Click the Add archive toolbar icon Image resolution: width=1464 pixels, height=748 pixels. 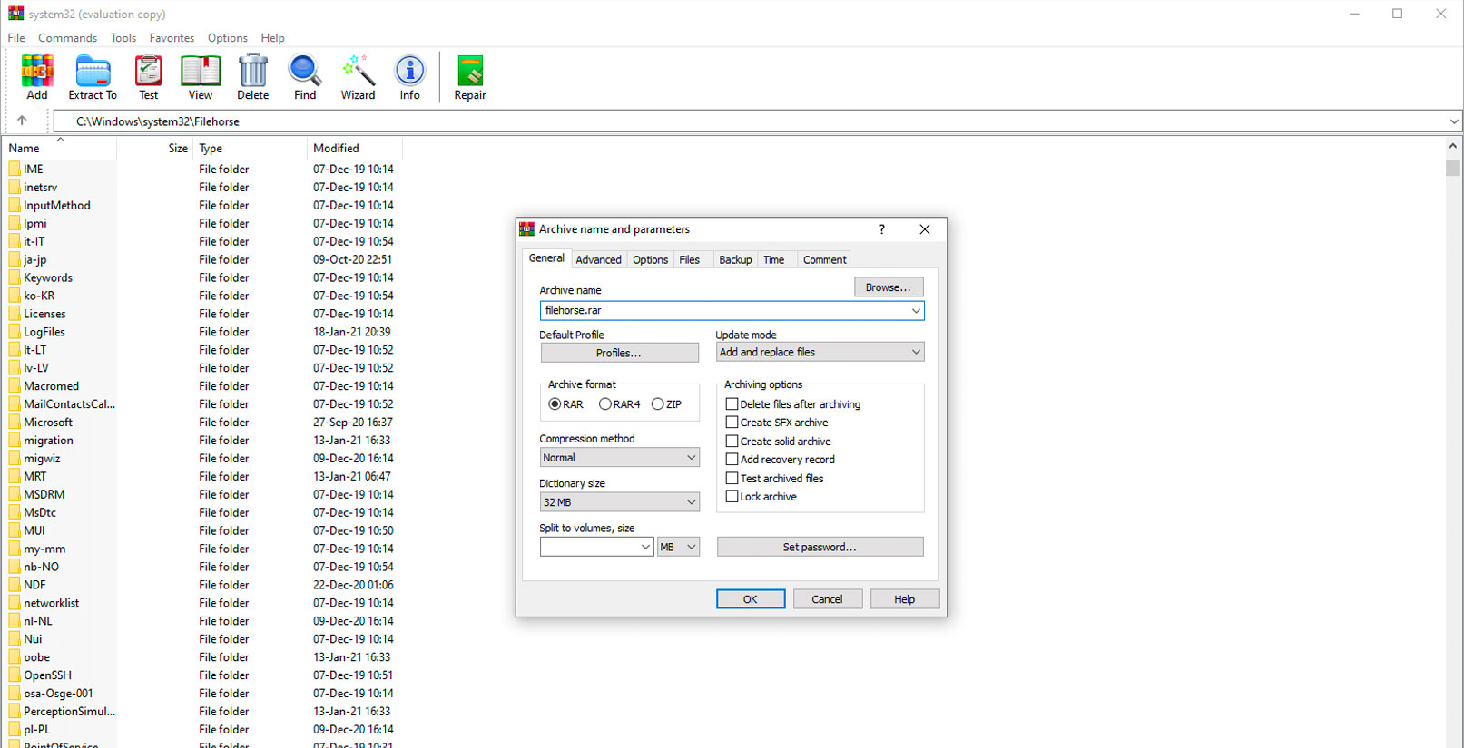37,72
